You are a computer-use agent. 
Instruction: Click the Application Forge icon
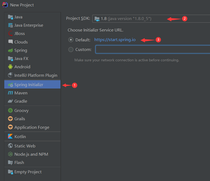coord(10,127)
